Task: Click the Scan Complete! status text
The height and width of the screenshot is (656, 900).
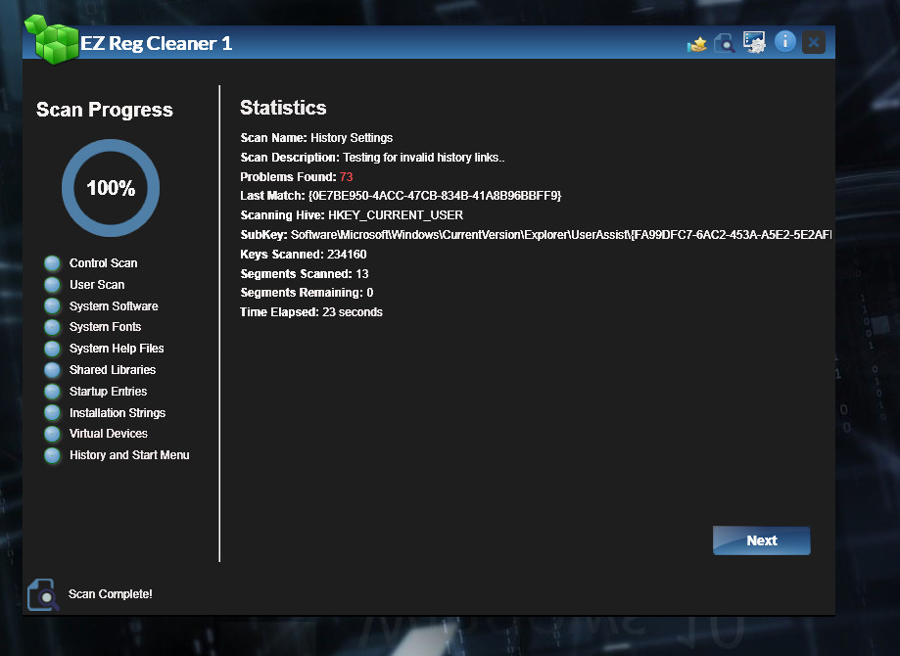Action: (111, 594)
